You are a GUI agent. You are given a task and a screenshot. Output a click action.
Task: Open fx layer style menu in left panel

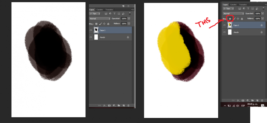(x=105, y=106)
